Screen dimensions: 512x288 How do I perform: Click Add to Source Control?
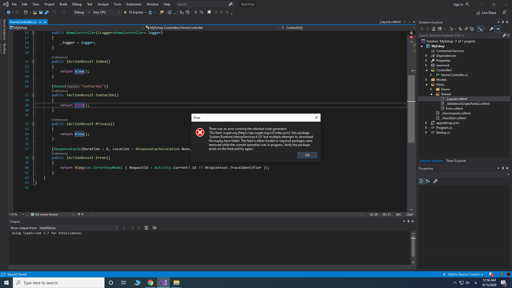pos(463,274)
